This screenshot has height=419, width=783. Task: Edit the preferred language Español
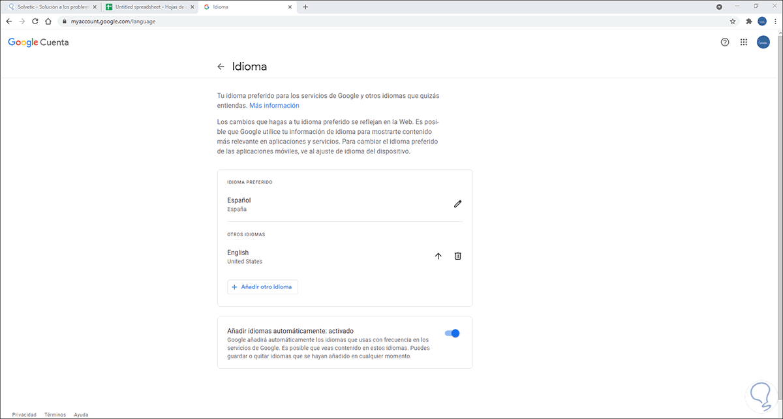pos(457,204)
